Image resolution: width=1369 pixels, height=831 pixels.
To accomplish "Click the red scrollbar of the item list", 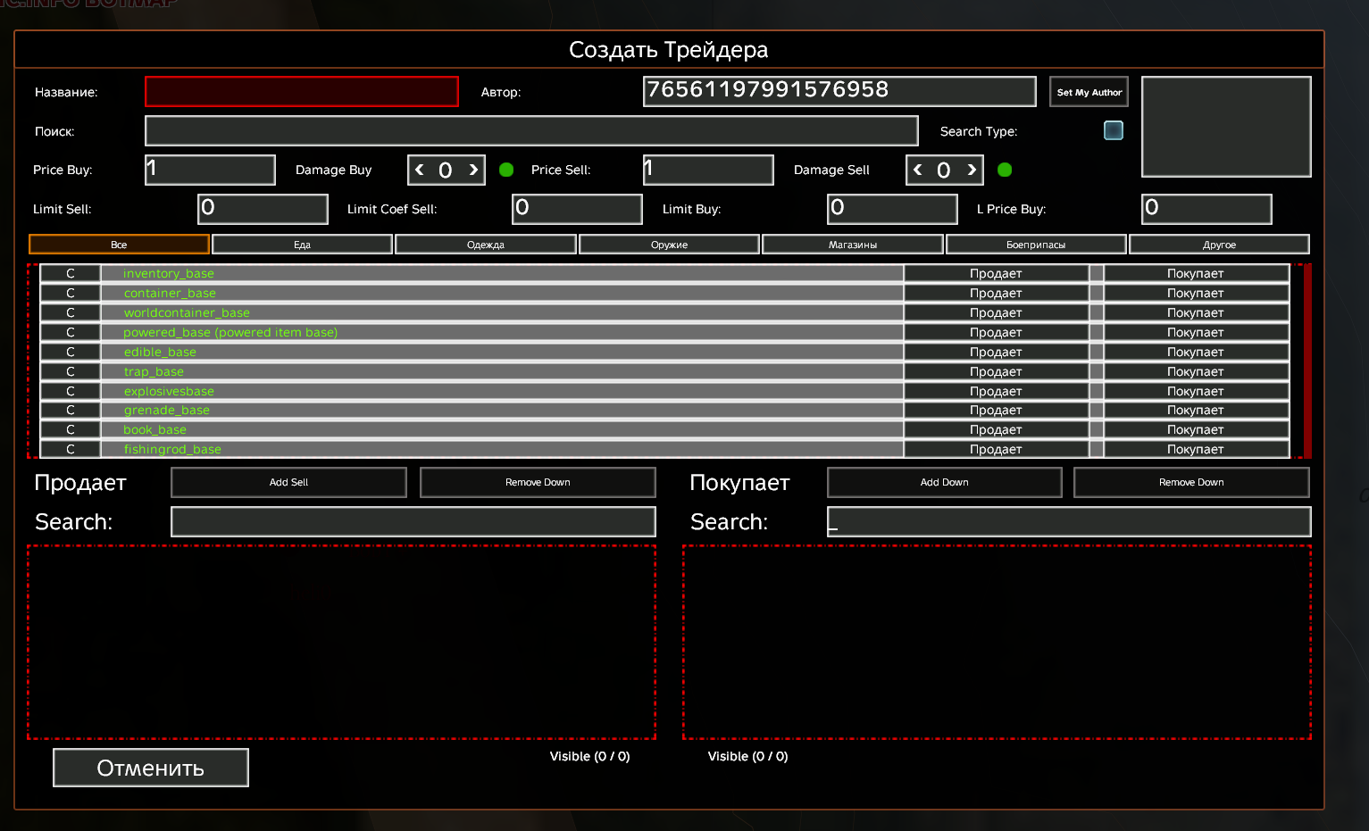I will click(1307, 361).
